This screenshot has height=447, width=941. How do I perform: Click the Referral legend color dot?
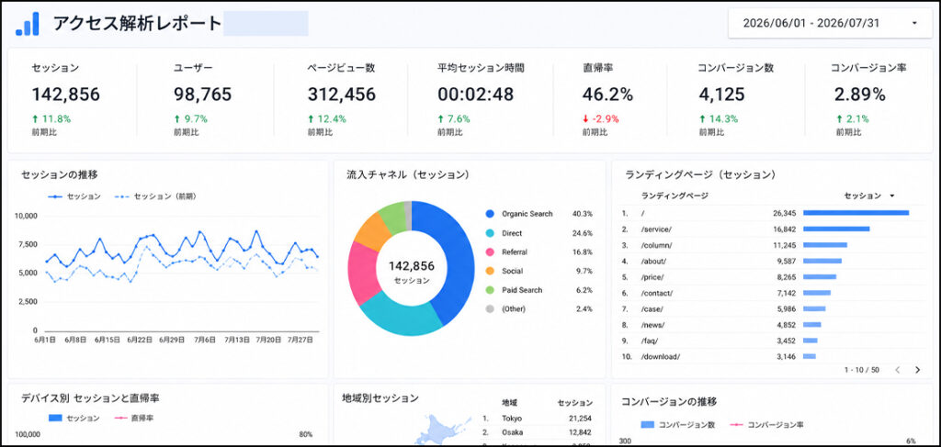(490, 252)
